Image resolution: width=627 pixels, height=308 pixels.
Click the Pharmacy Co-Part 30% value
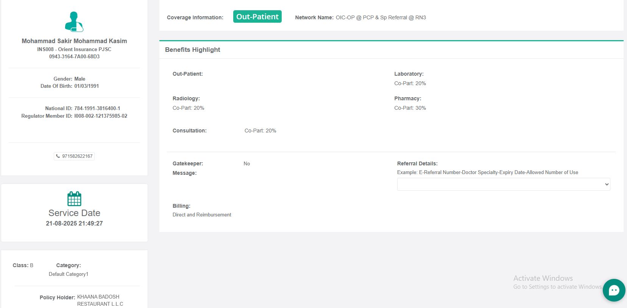410,108
